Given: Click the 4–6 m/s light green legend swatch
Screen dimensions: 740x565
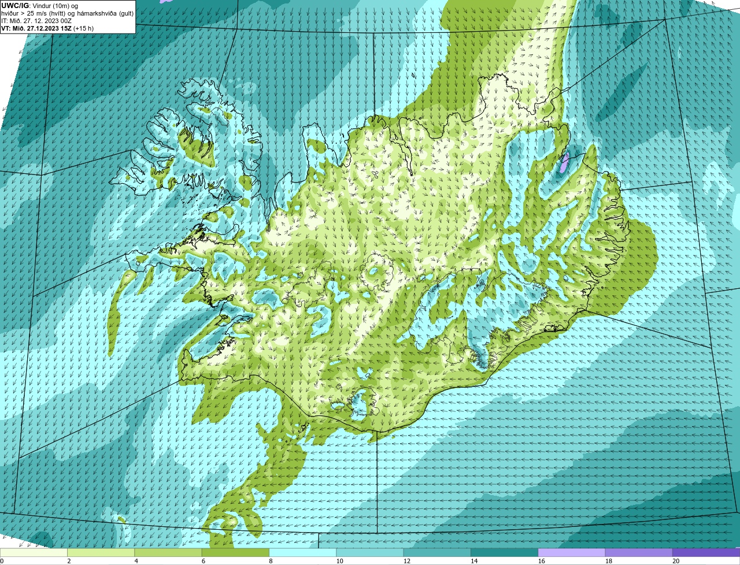Looking at the screenshot, I should point(168,552).
